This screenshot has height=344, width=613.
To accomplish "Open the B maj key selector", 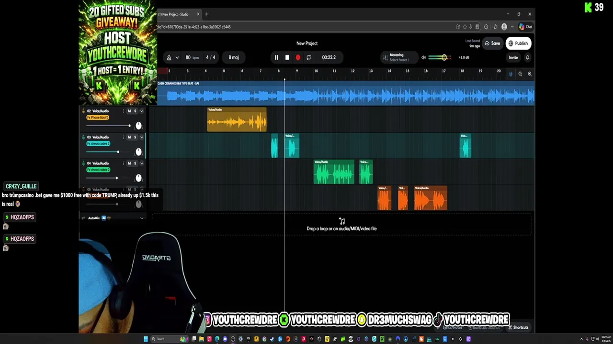I will point(233,57).
